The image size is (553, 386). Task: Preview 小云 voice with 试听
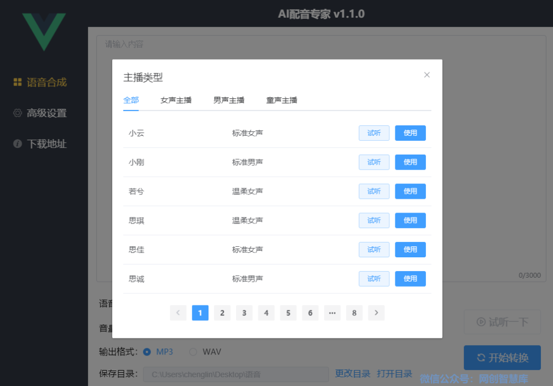pos(374,133)
